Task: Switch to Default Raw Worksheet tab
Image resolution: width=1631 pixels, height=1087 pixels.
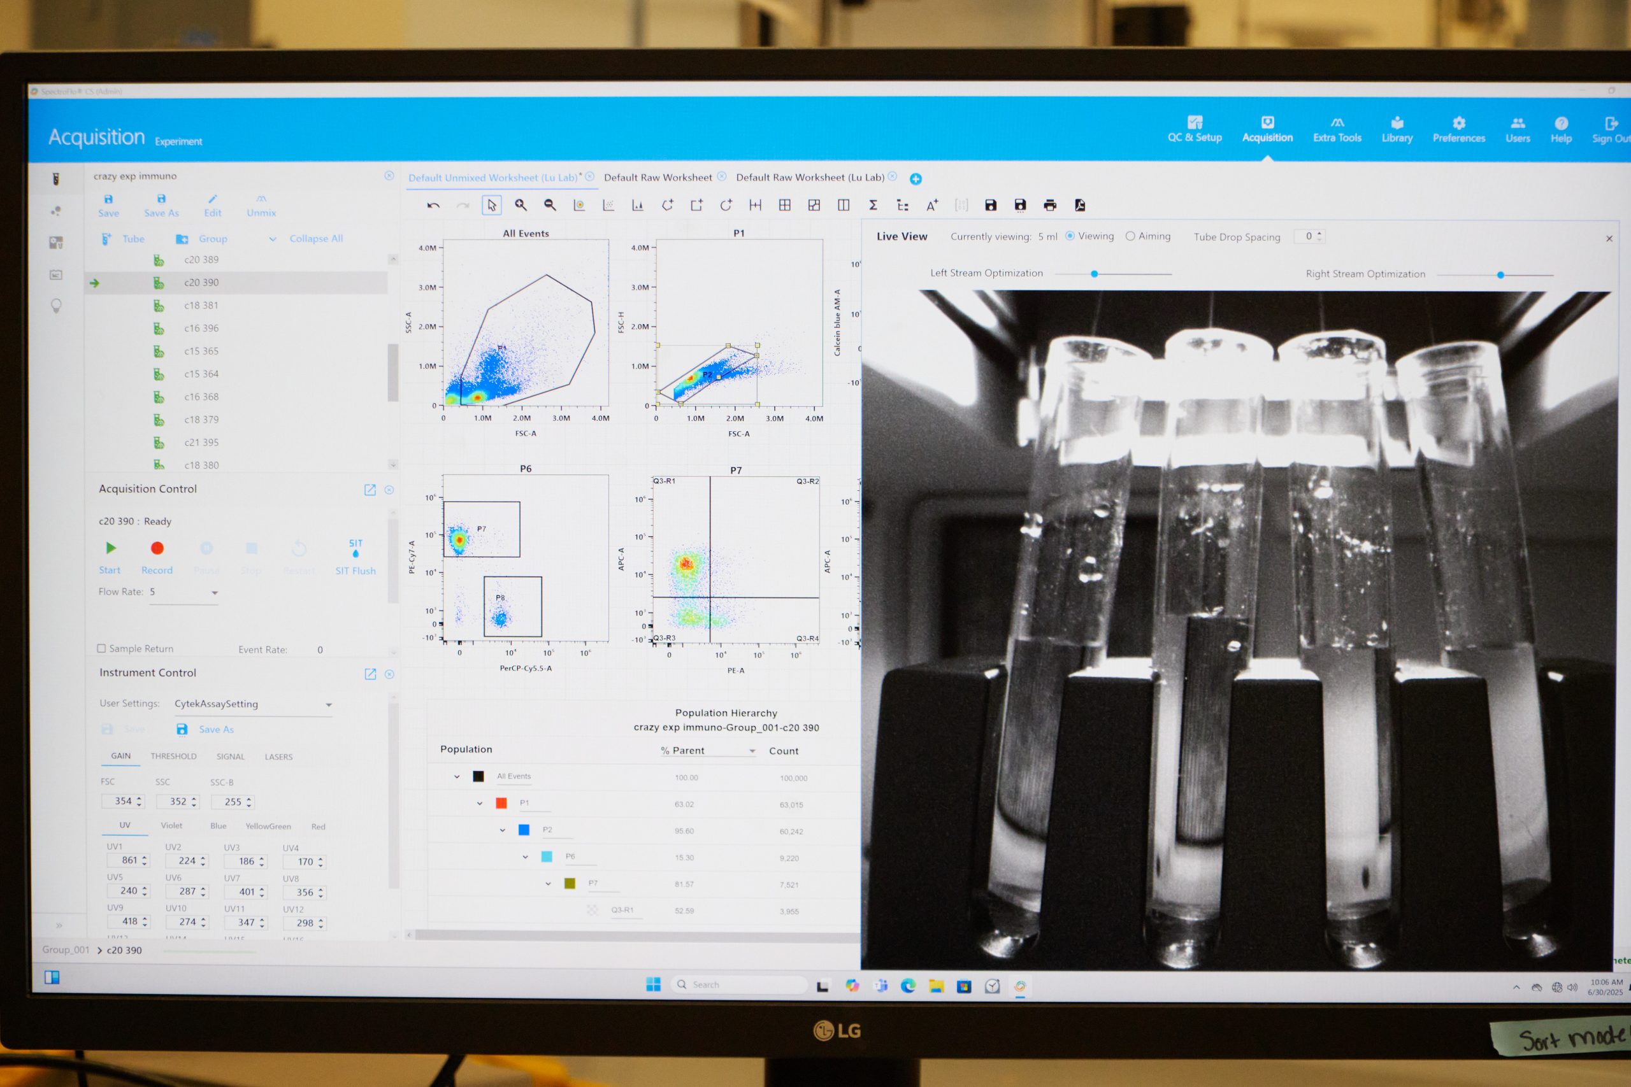Action: click(x=657, y=178)
